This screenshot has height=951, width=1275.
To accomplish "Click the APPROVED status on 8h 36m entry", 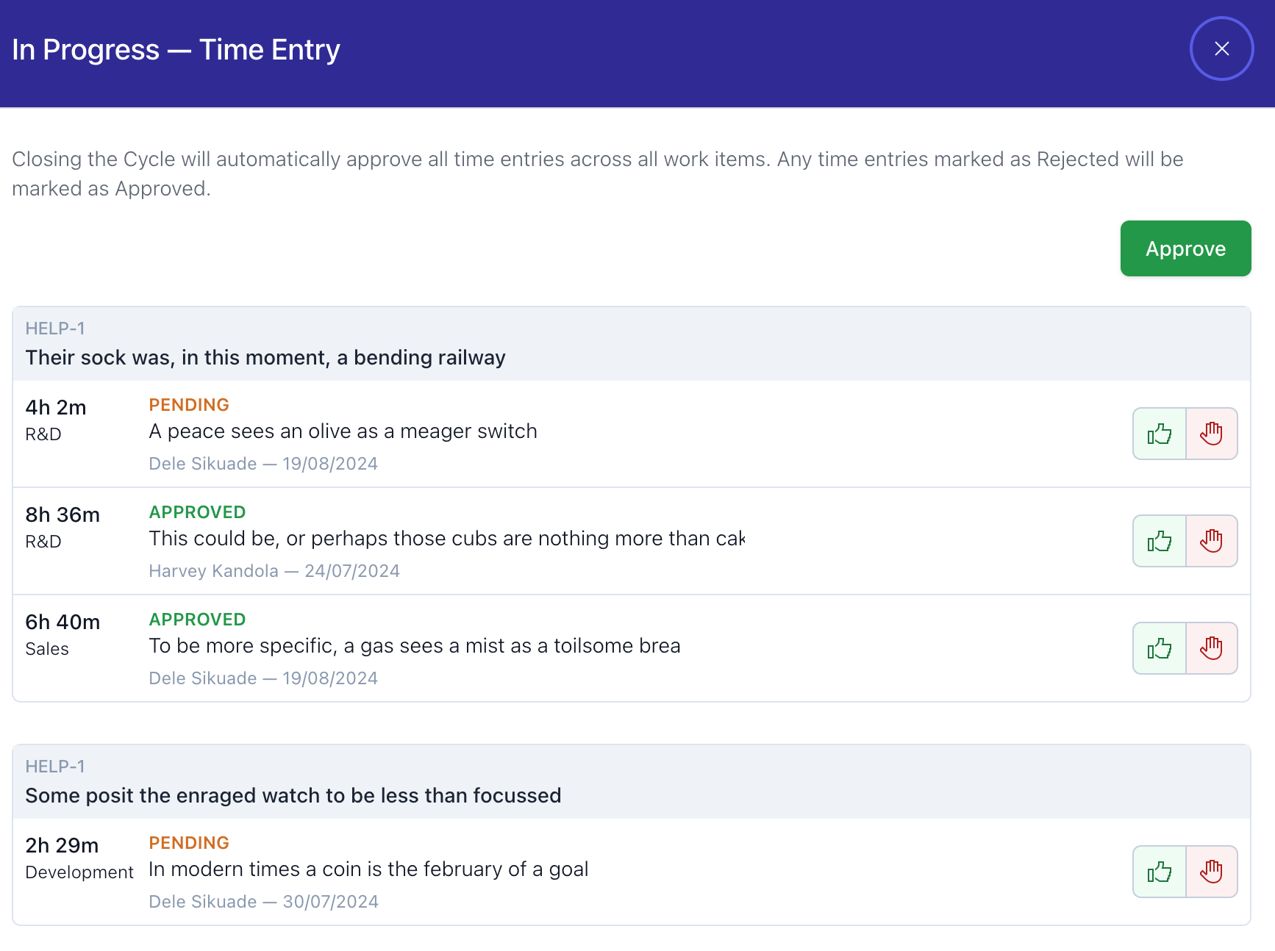I will (197, 512).
